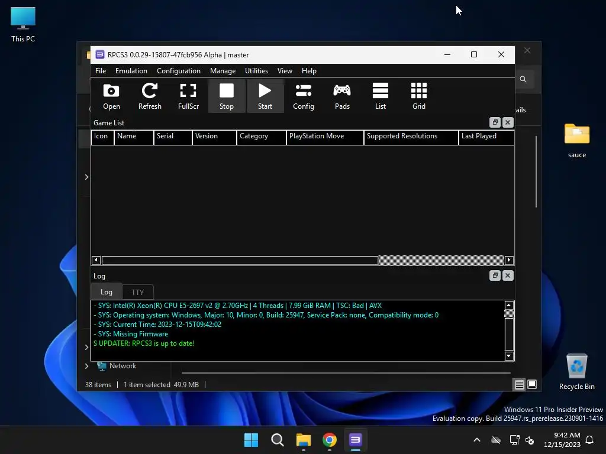Stop emulation using the Stop button

point(227,96)
